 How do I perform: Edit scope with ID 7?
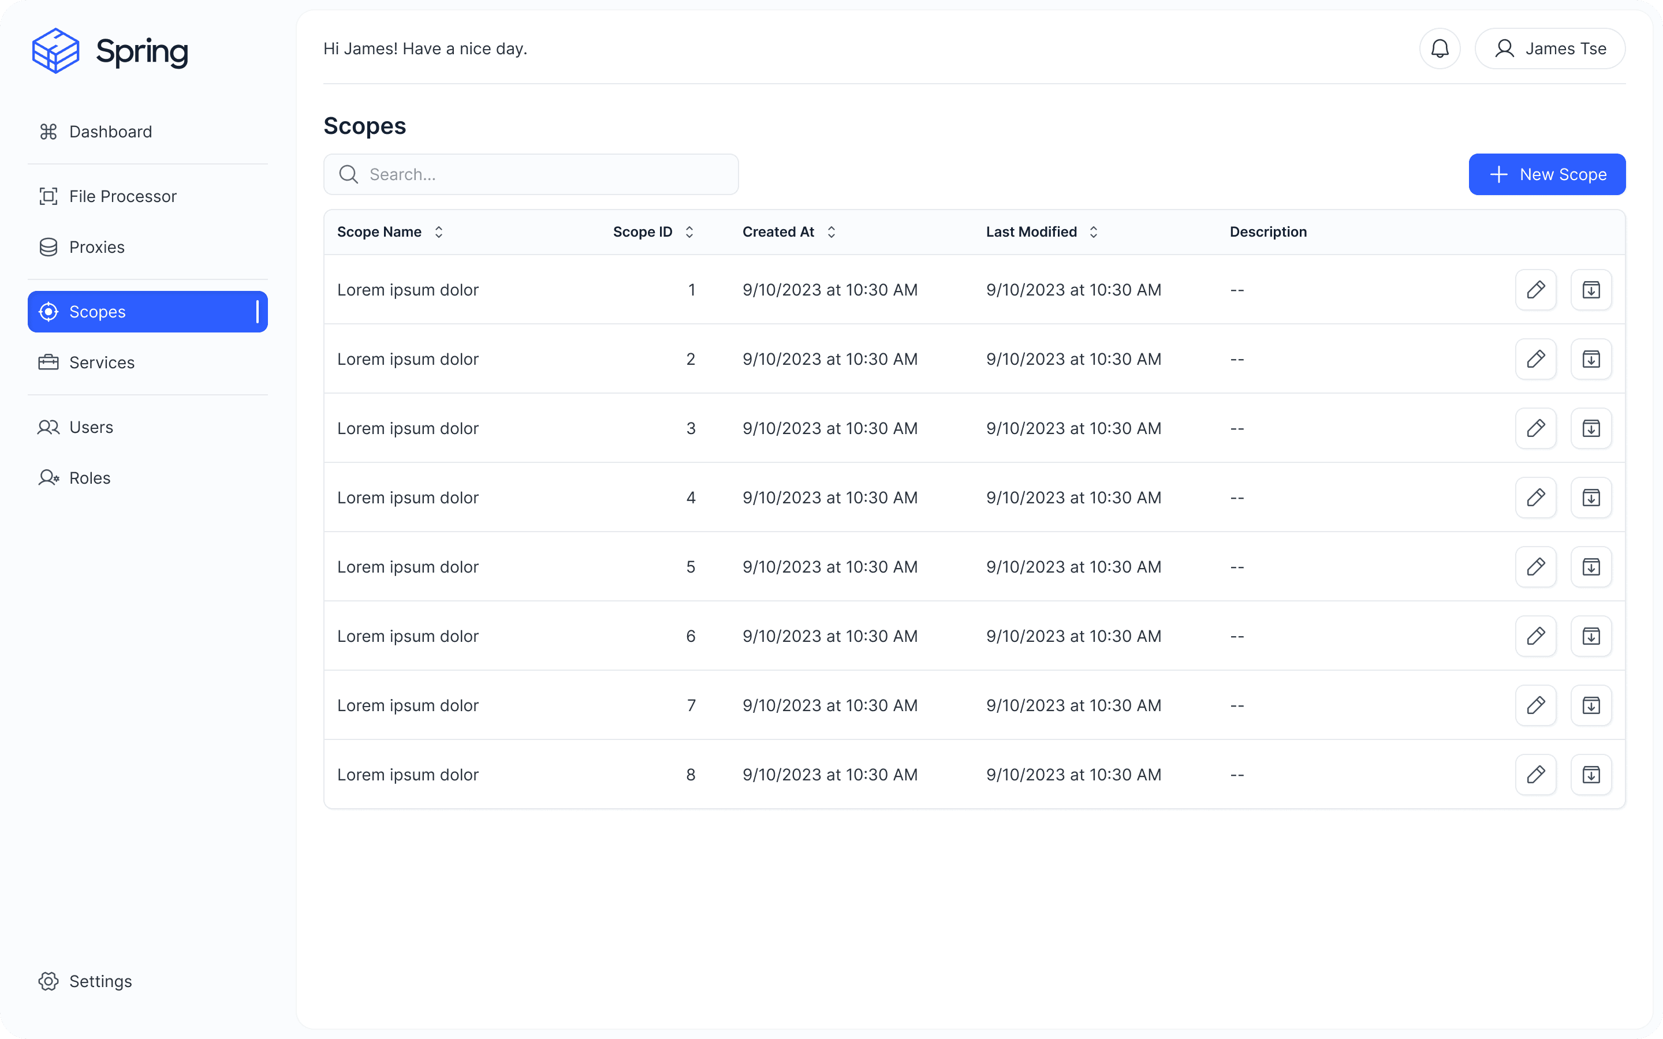[x=1535, y=705]
